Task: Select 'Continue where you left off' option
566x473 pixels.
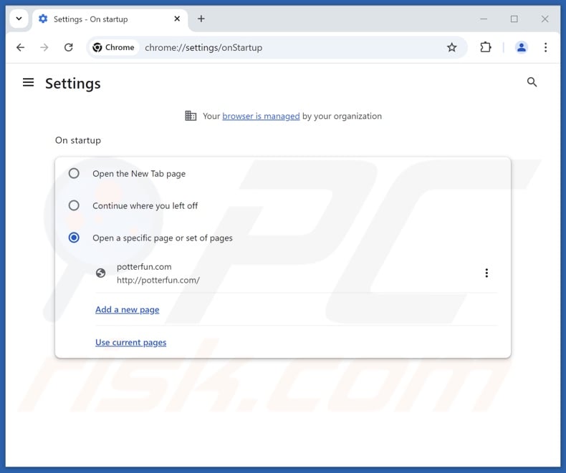Action: tap(74, 205)
